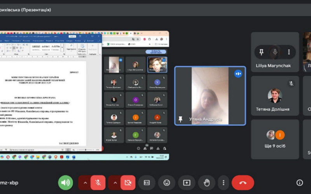
Task: Open meeting info icon in shared Meet panel
Action: 138,149
